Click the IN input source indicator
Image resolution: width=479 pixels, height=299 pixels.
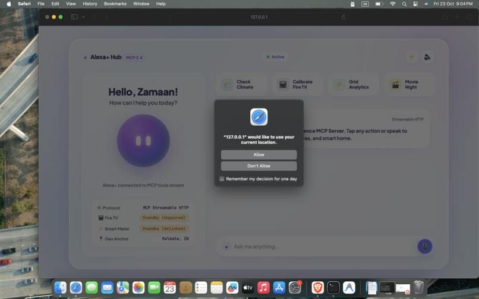(365, 4)
